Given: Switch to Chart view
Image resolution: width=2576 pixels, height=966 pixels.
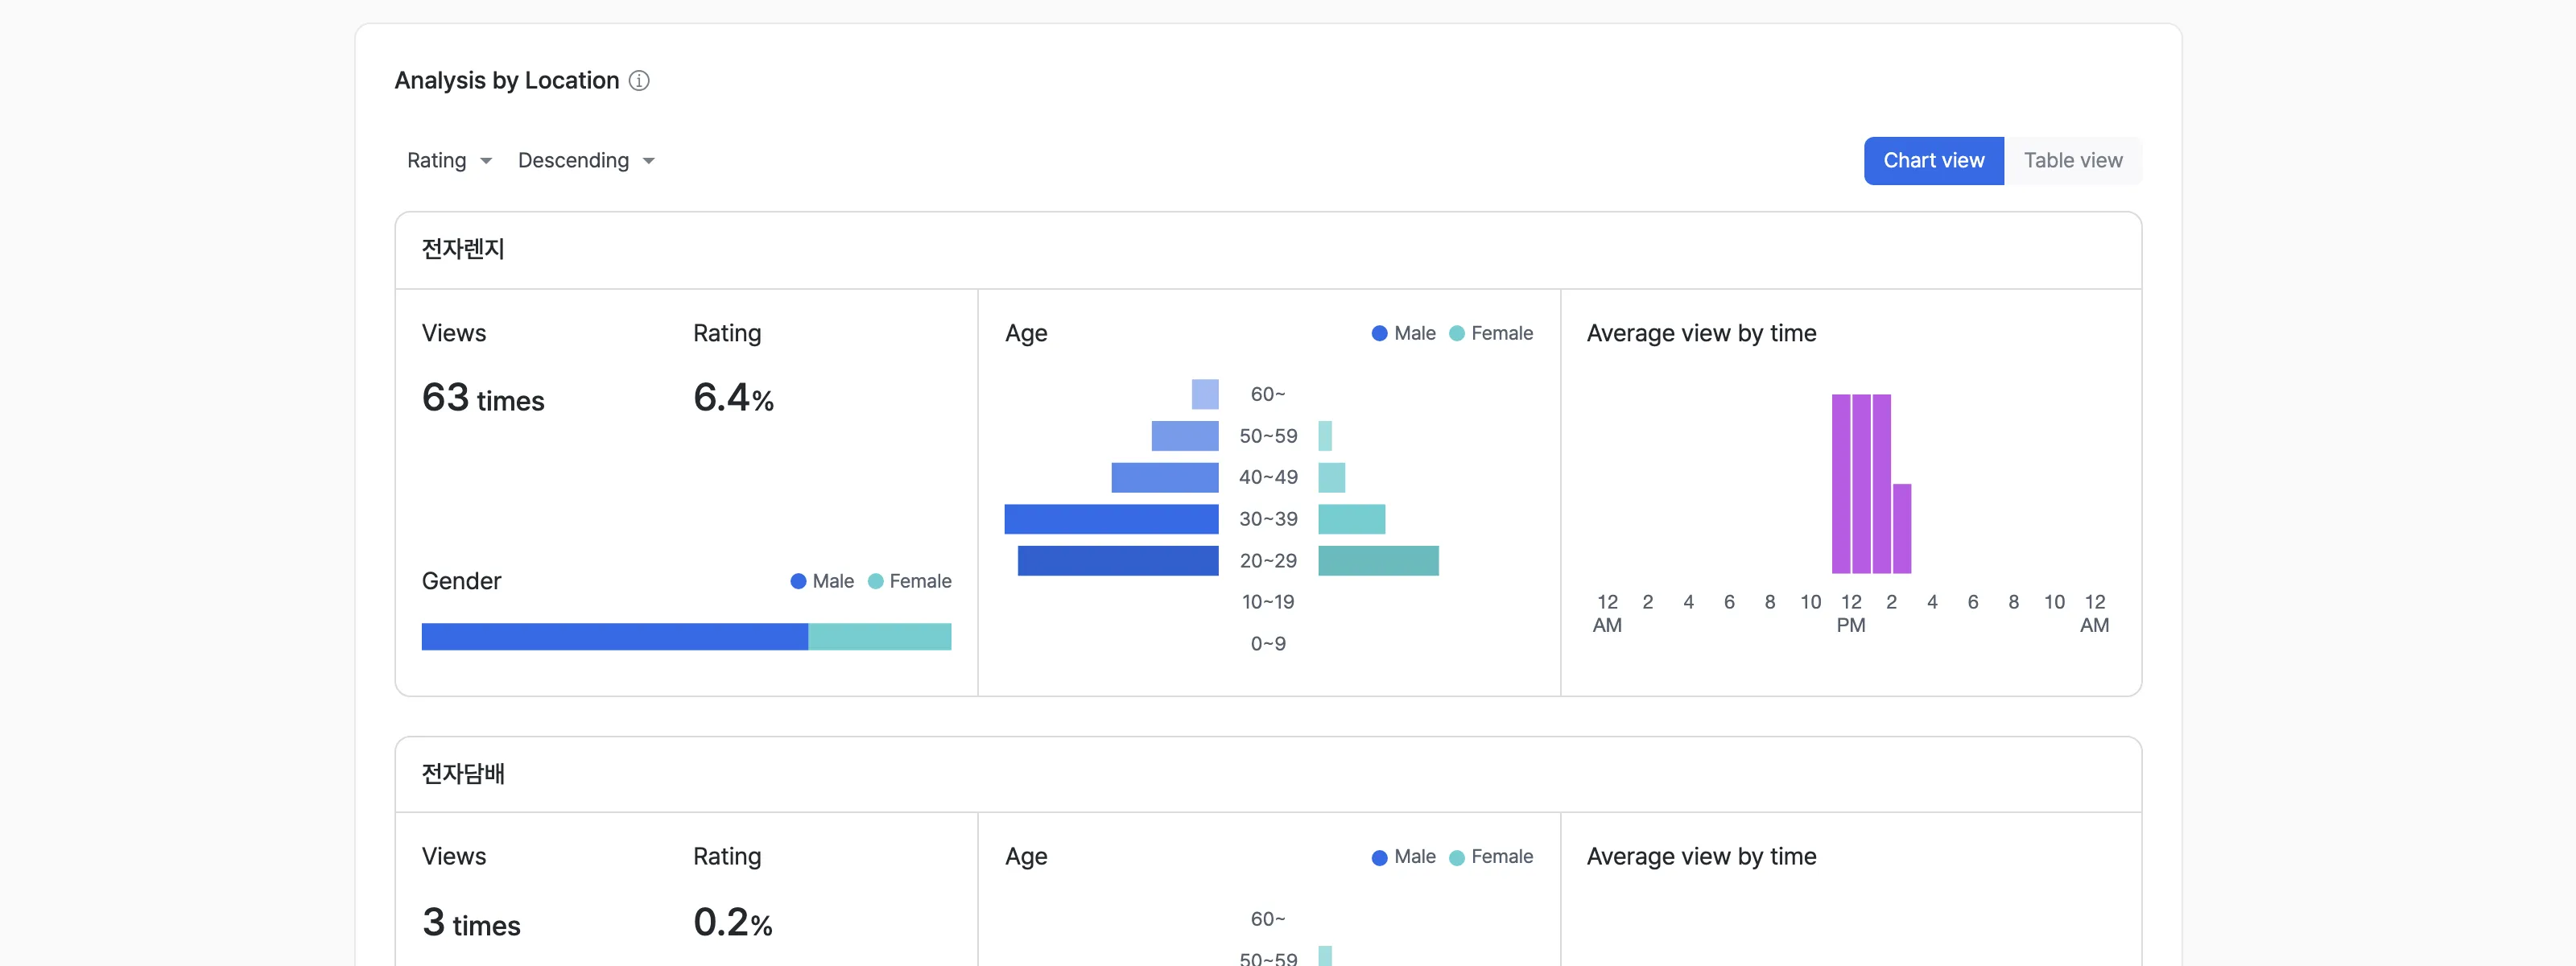Looking at the screenshot, I should click(x=1933, y=161).
